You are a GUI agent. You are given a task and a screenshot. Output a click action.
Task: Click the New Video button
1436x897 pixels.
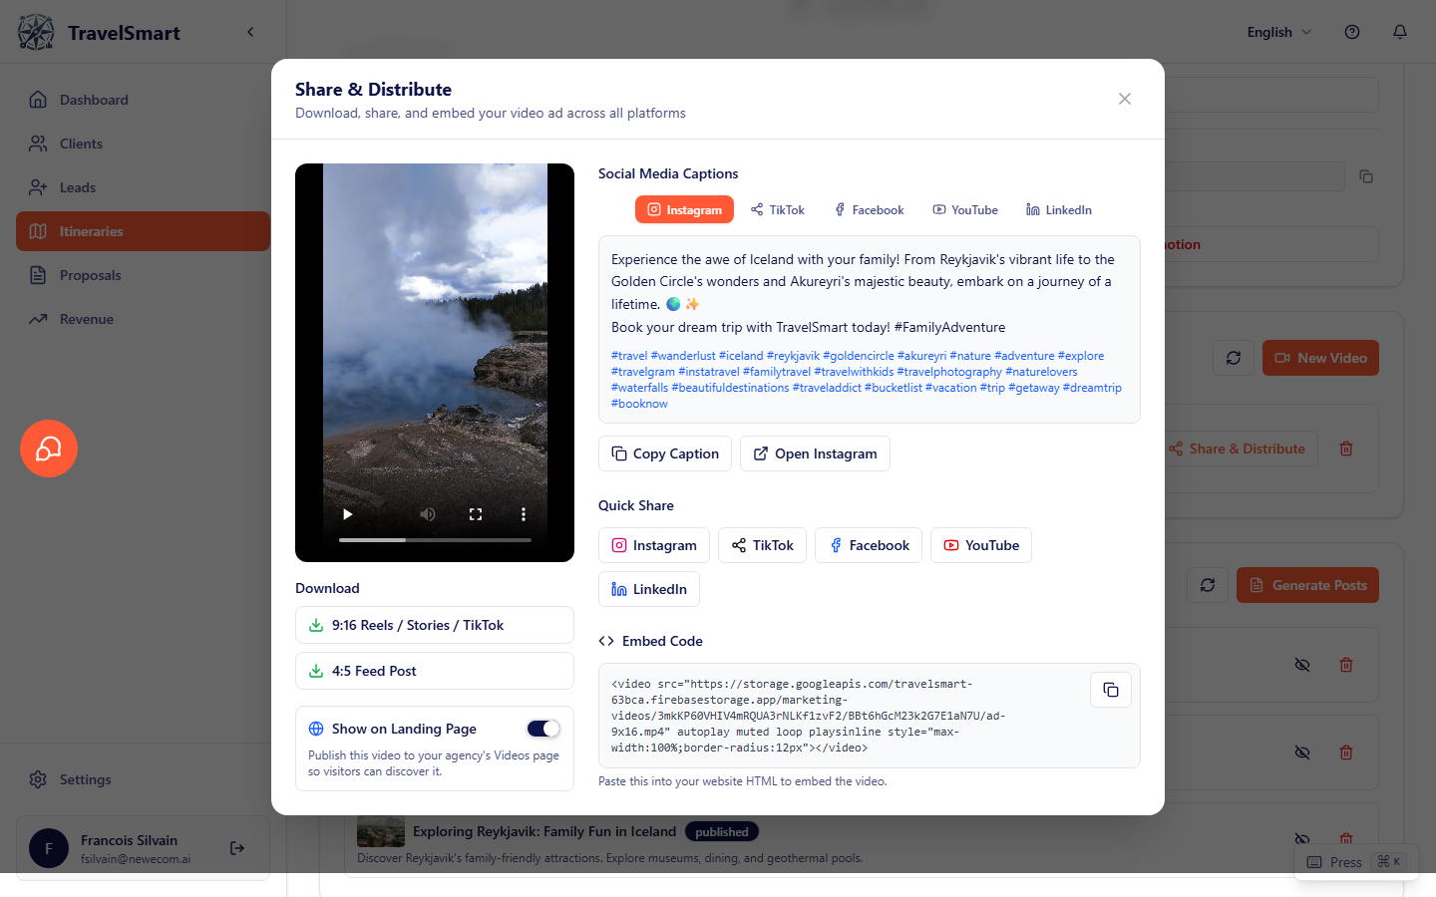1320,358
